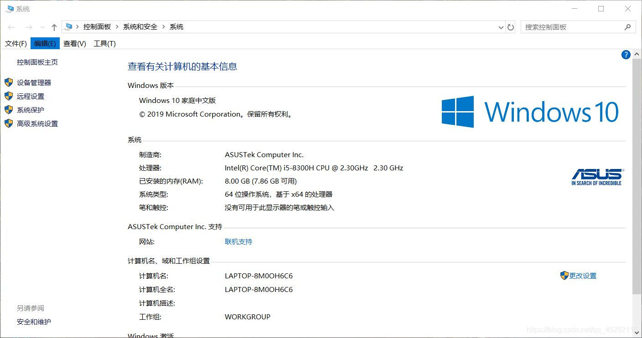Go up one level with Up arrow
The height and width of the screenshot is (338, 642).
[x=54, y=27]
